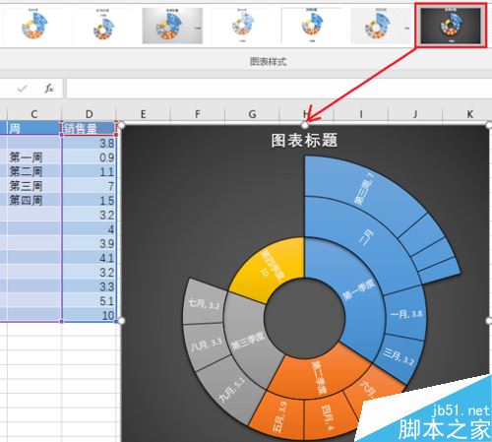The image size is (492, 442).
Task: Click the 周 header cell
Action: pos(34,128)
